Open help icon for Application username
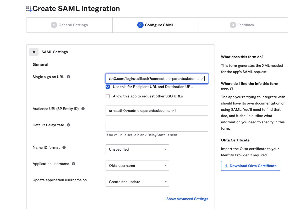The height and width of the screenshot is (209, 300). (73, 164)
